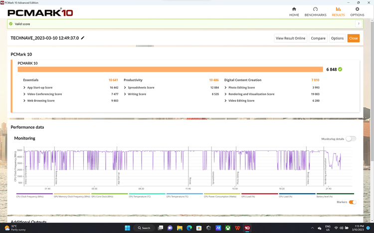Click the orange PCMark 10 score bar

point(170,70)
